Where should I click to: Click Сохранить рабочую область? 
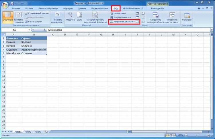tap(155, 17)
